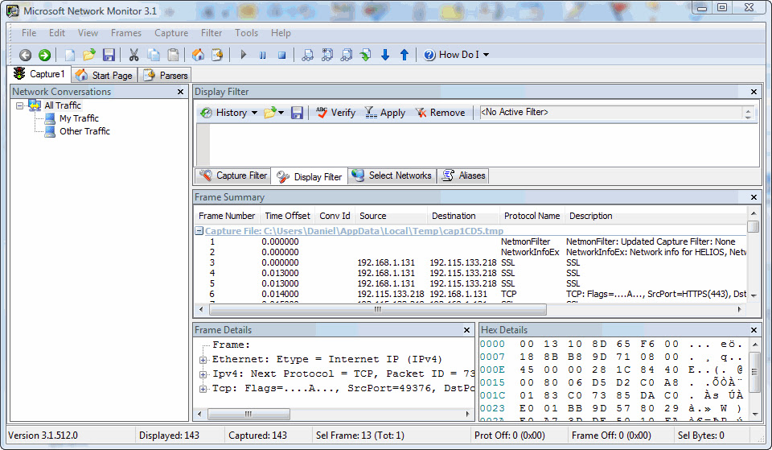Image resolution: width=772 pixels, height=450 pixels.
Task: Click the Protocol Name column header
Action: click(x=532, y=216)
